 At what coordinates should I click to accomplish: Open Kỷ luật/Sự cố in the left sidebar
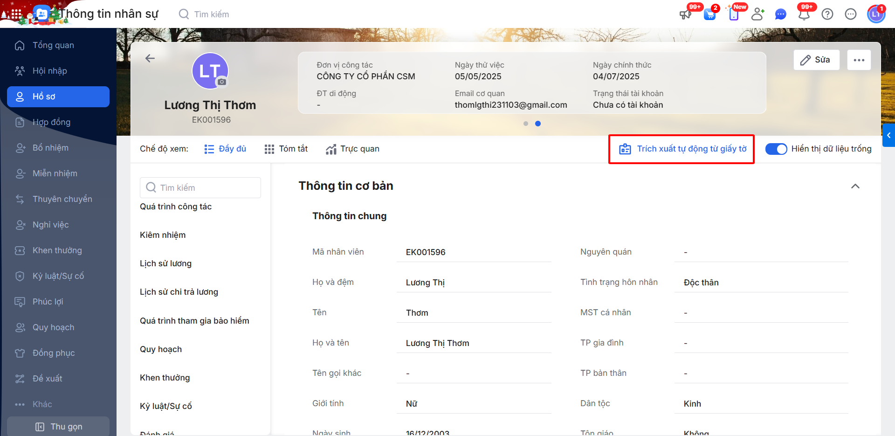[x=58, y=276]
